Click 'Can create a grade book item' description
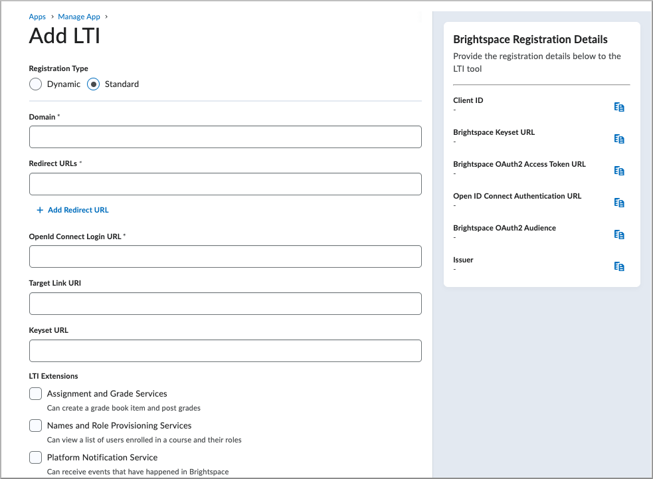Screen dimensions: 653x479 coord(124,408)
